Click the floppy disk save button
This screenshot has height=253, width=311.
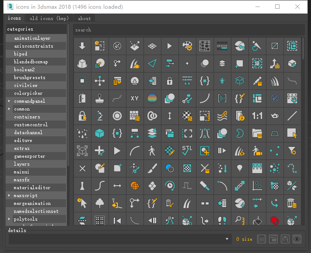click(285, 239)
